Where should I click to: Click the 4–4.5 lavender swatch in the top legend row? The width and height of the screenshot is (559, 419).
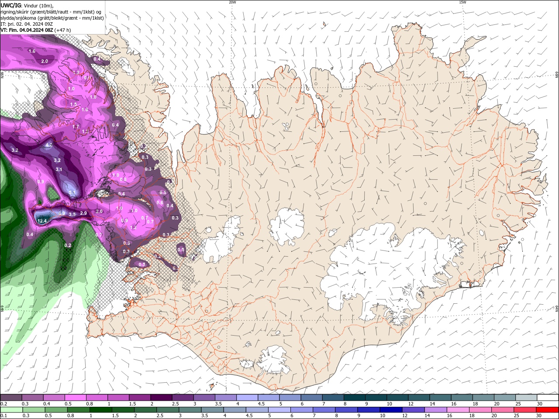[247, 398]
